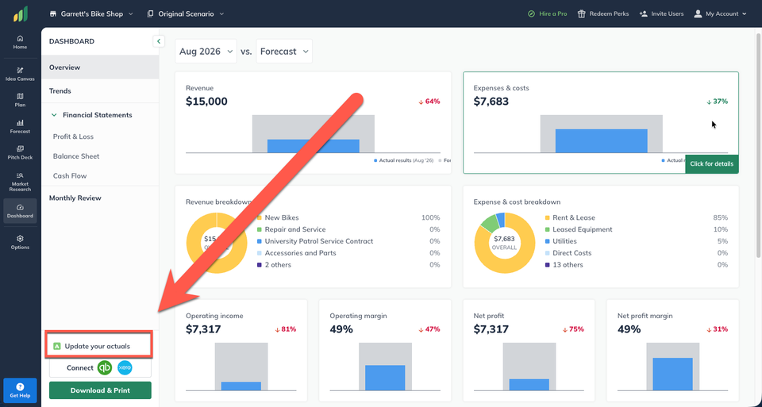
Task: Click the Update your actuals icon
Action: (x=57, y=346)
